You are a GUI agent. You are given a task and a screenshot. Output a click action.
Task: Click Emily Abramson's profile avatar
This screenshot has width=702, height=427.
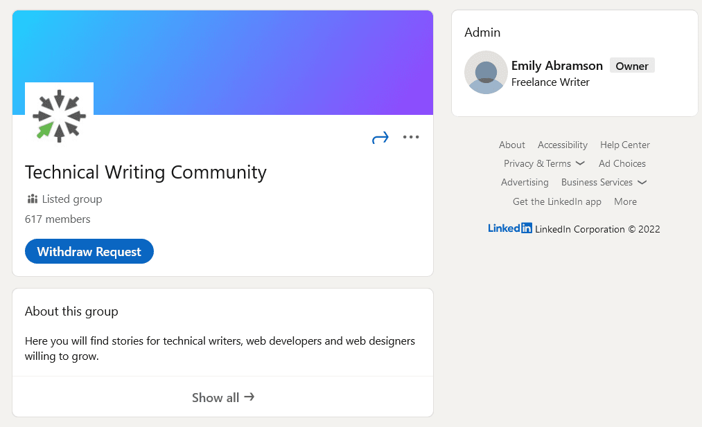pyautogui.click(x=486, y=73)
